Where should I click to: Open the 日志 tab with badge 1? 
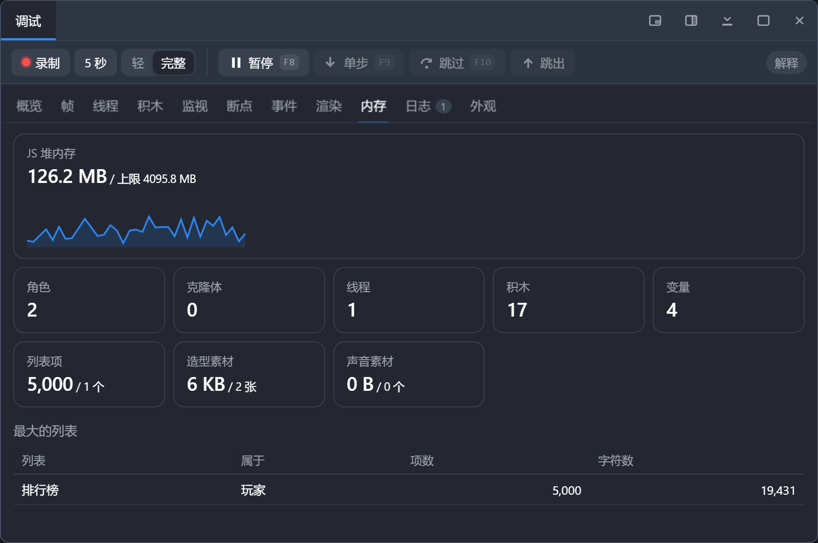tap(428, 106)
